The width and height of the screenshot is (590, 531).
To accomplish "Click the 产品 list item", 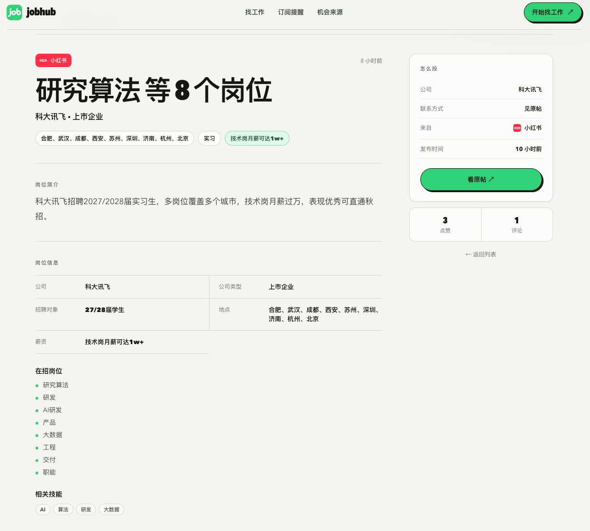I will (49, 422).
